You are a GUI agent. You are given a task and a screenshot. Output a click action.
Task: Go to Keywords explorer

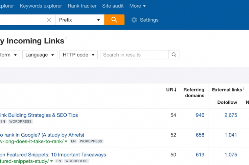click(41, 6)
